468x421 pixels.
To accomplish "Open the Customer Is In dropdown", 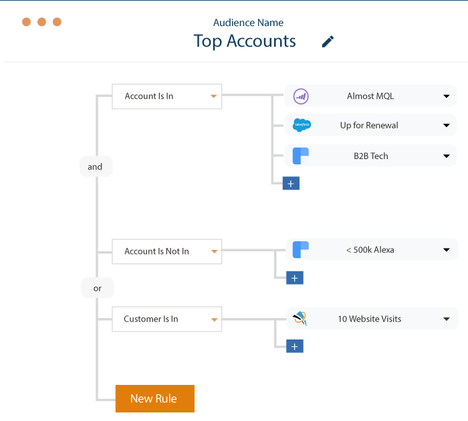I will [x=167, y=319].
